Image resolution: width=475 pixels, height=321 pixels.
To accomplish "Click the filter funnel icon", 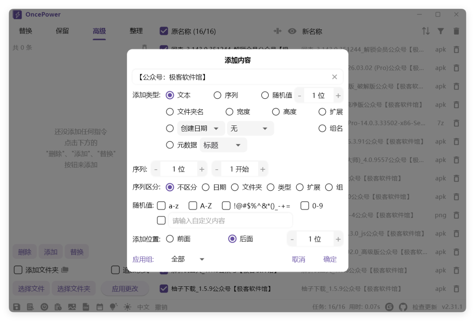I will [441, 31].
